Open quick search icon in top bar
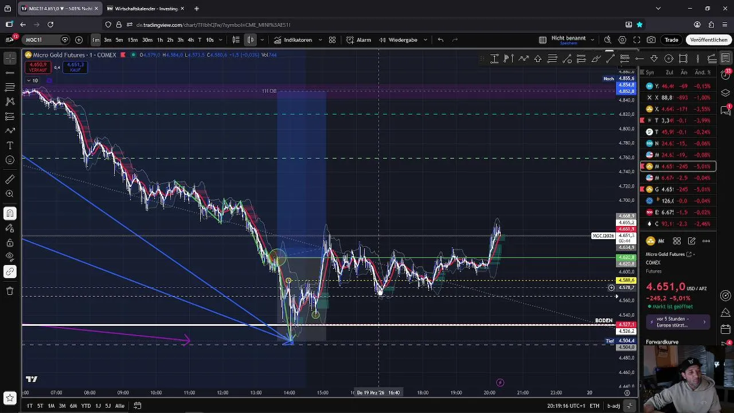Image resolution: width=734 pixels, height=413 pixels. point(608,40)
